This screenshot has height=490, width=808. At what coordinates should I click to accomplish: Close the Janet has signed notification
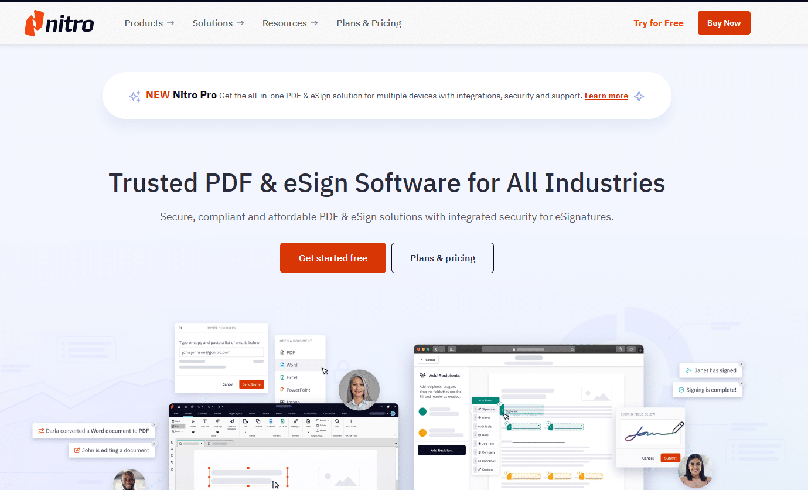pos(741,364)
